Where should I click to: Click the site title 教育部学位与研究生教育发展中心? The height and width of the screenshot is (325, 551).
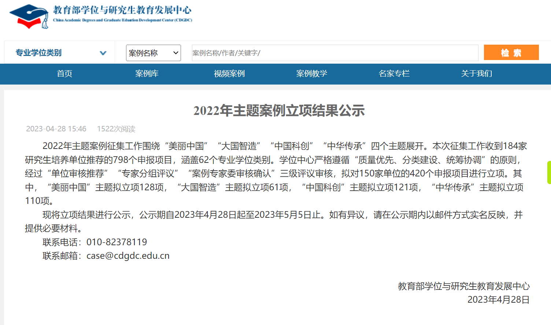coord(122,10)
